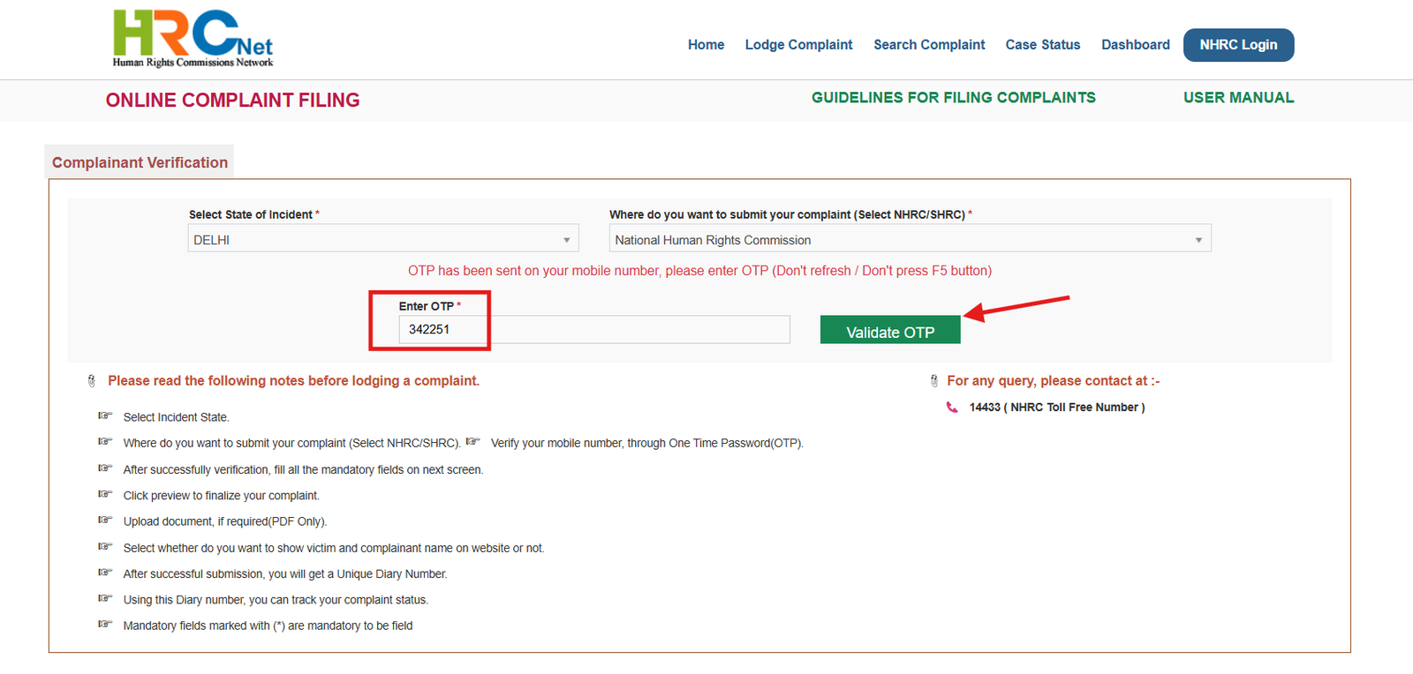
Task: Go to Lodge Complaint menu
Action: pyautogui.click(x=798, y=45)
